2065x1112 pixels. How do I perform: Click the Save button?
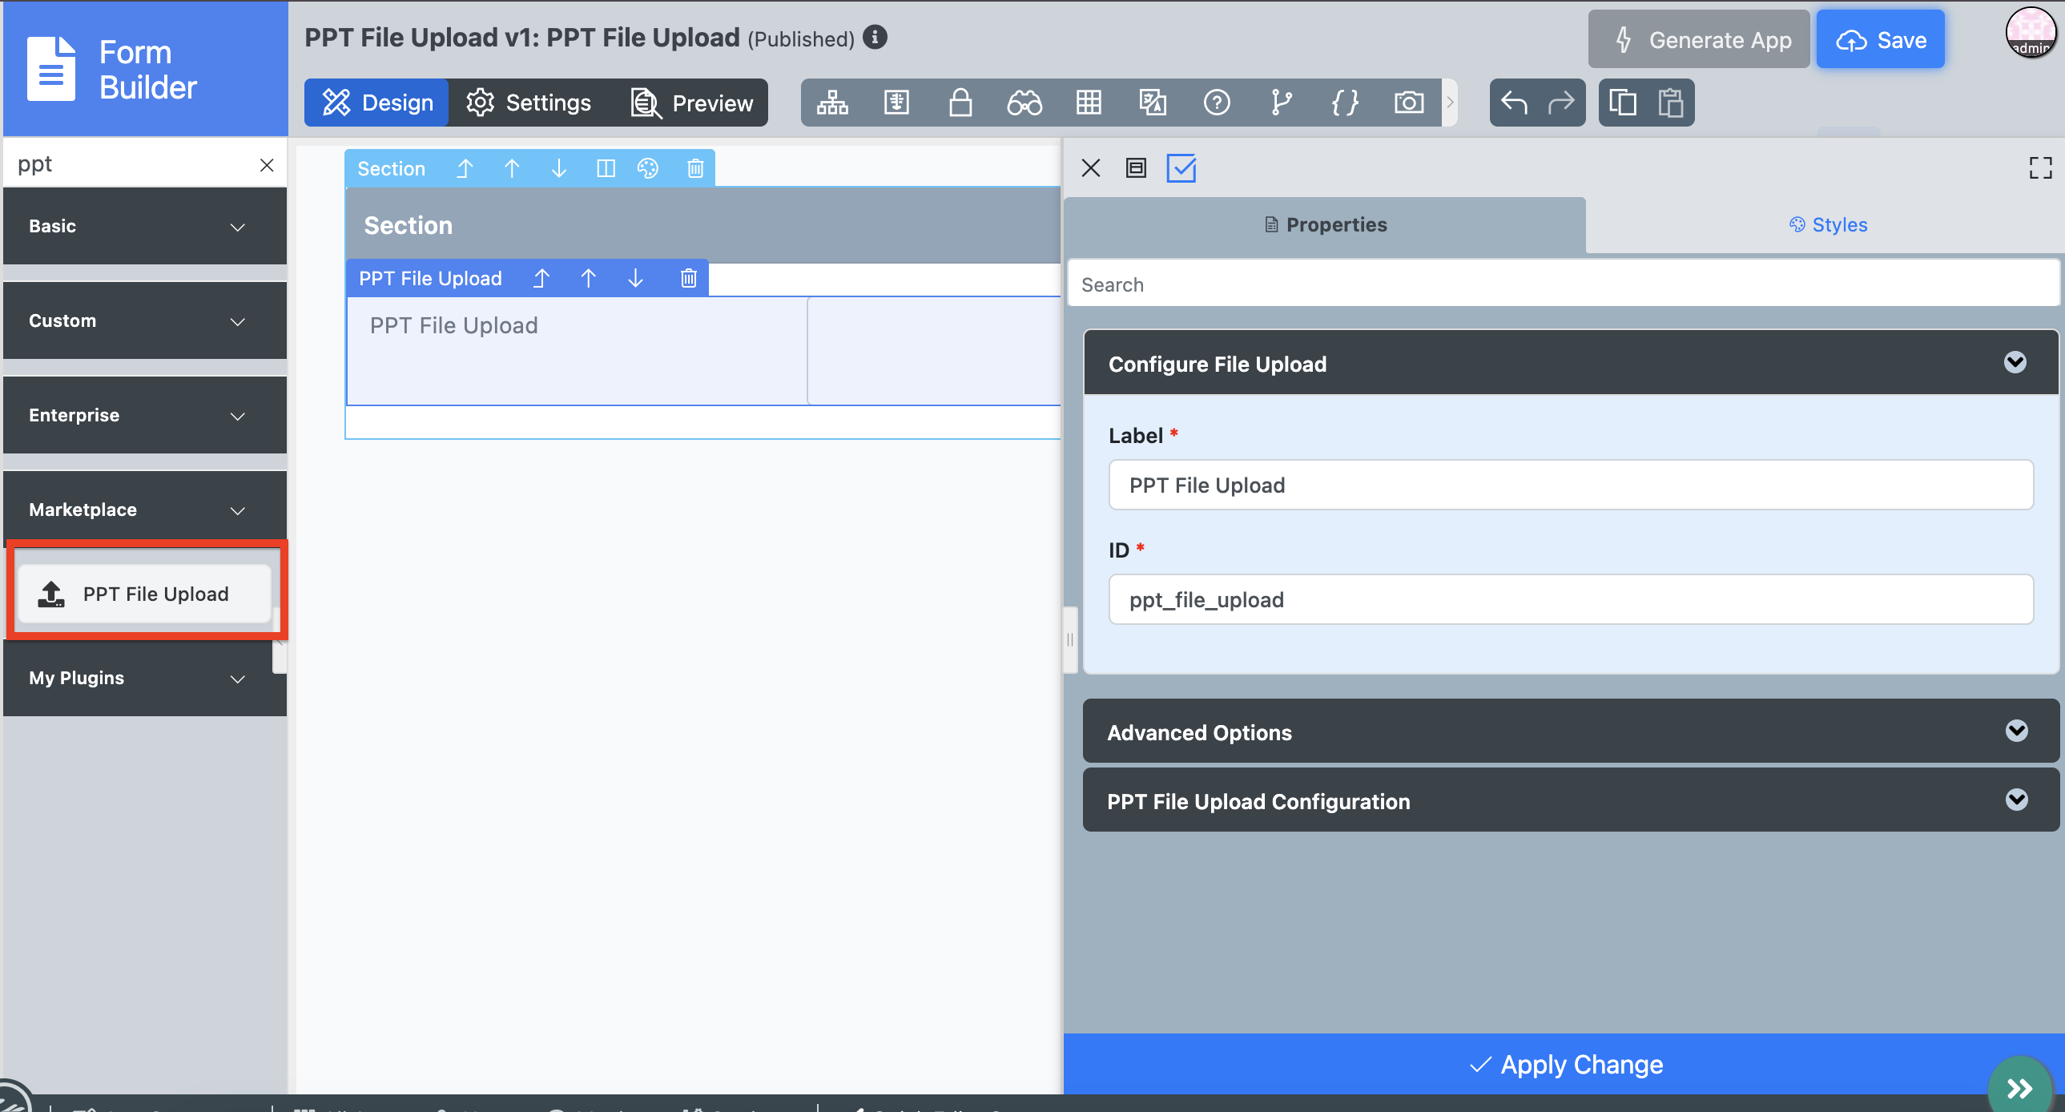[1880, 40]
